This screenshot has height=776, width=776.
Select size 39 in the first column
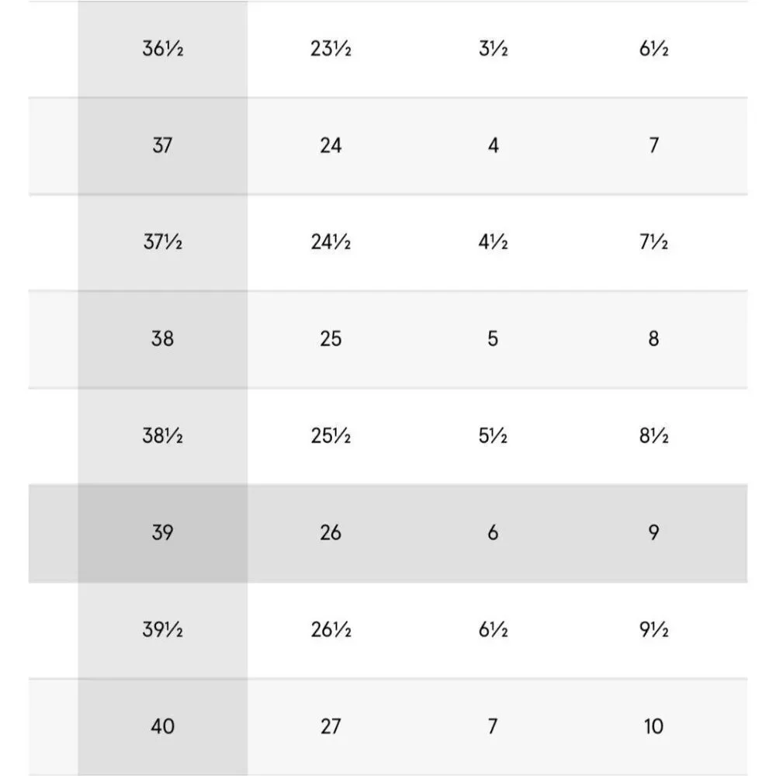click(x=162, y=533)
